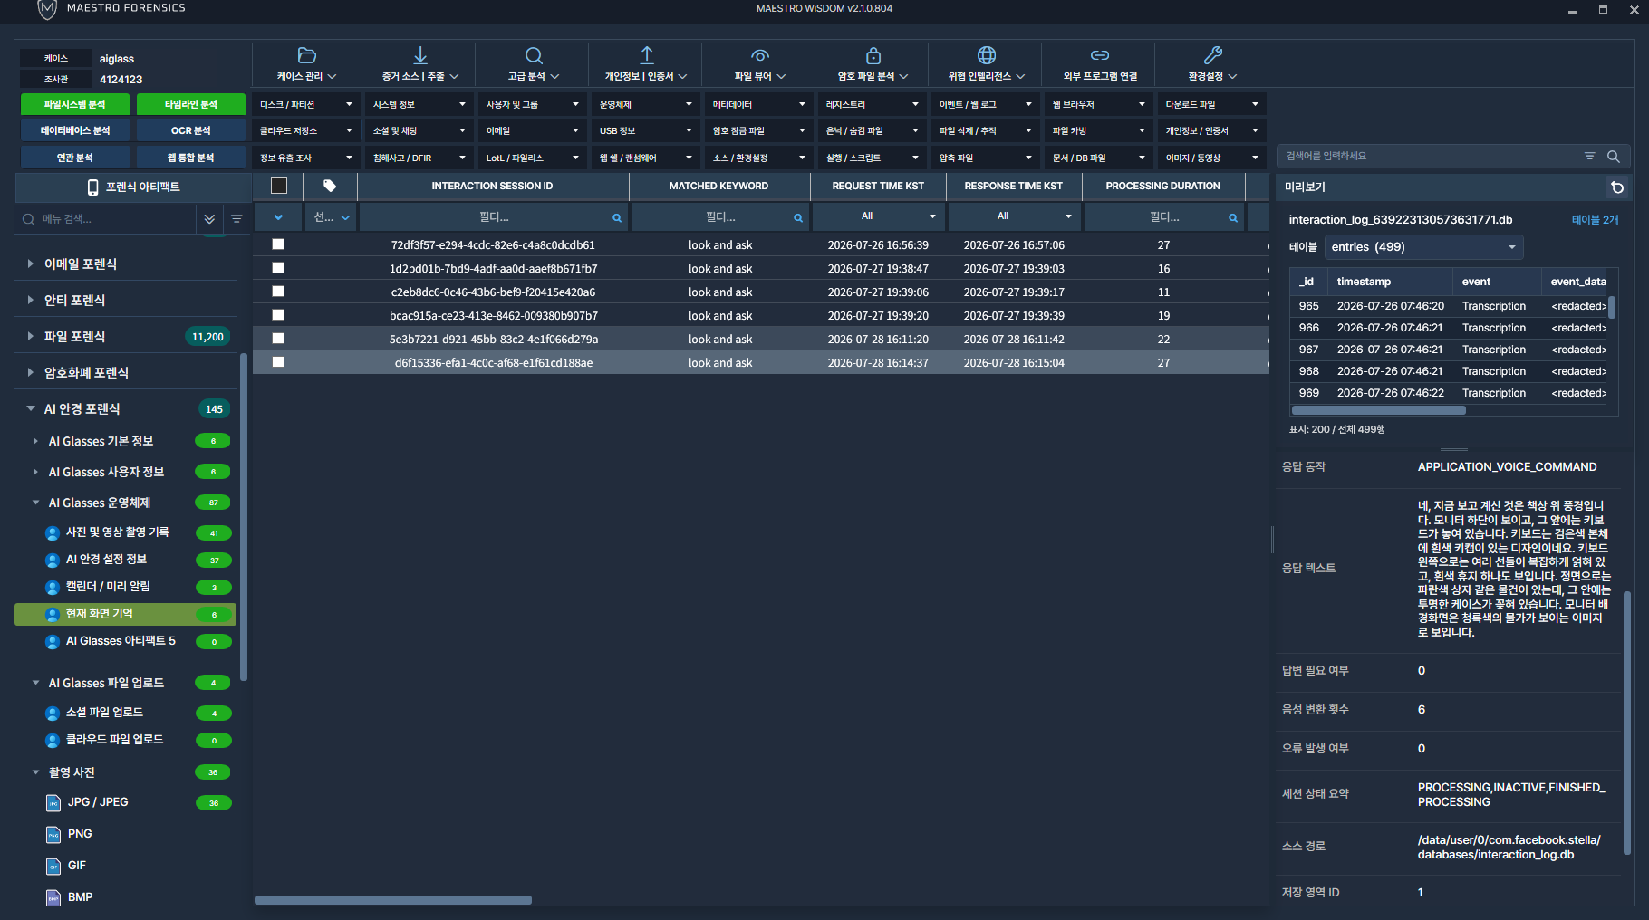Open the 환경설정 wrench icon
The width and height of the screenshot is (1649, 920).
tap(1213, 55)
